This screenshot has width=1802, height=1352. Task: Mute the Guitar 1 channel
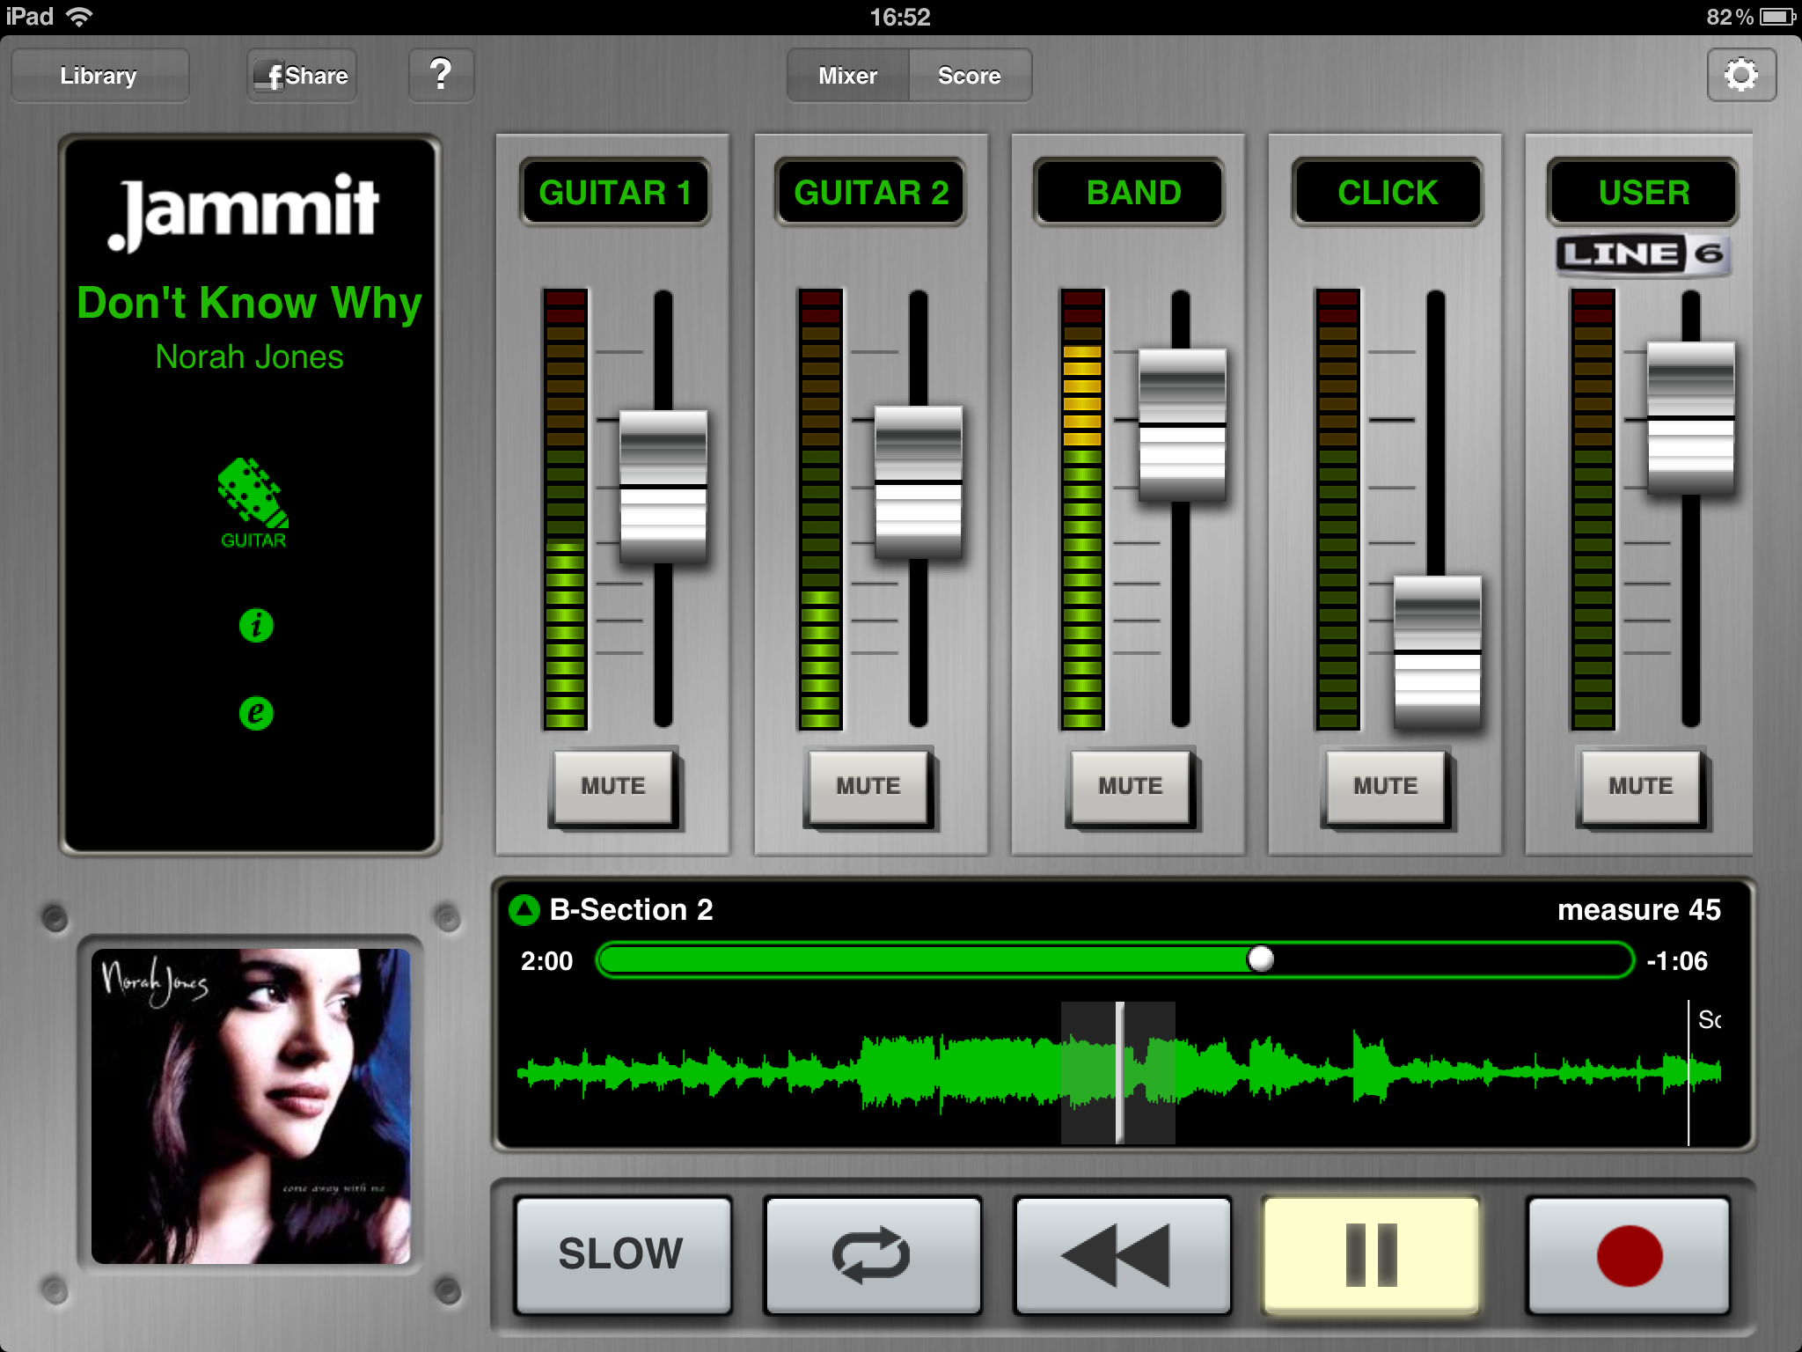tap(613, 786)
